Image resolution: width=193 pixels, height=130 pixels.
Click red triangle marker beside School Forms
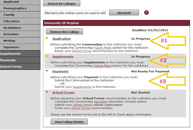[x=47, y=92]
